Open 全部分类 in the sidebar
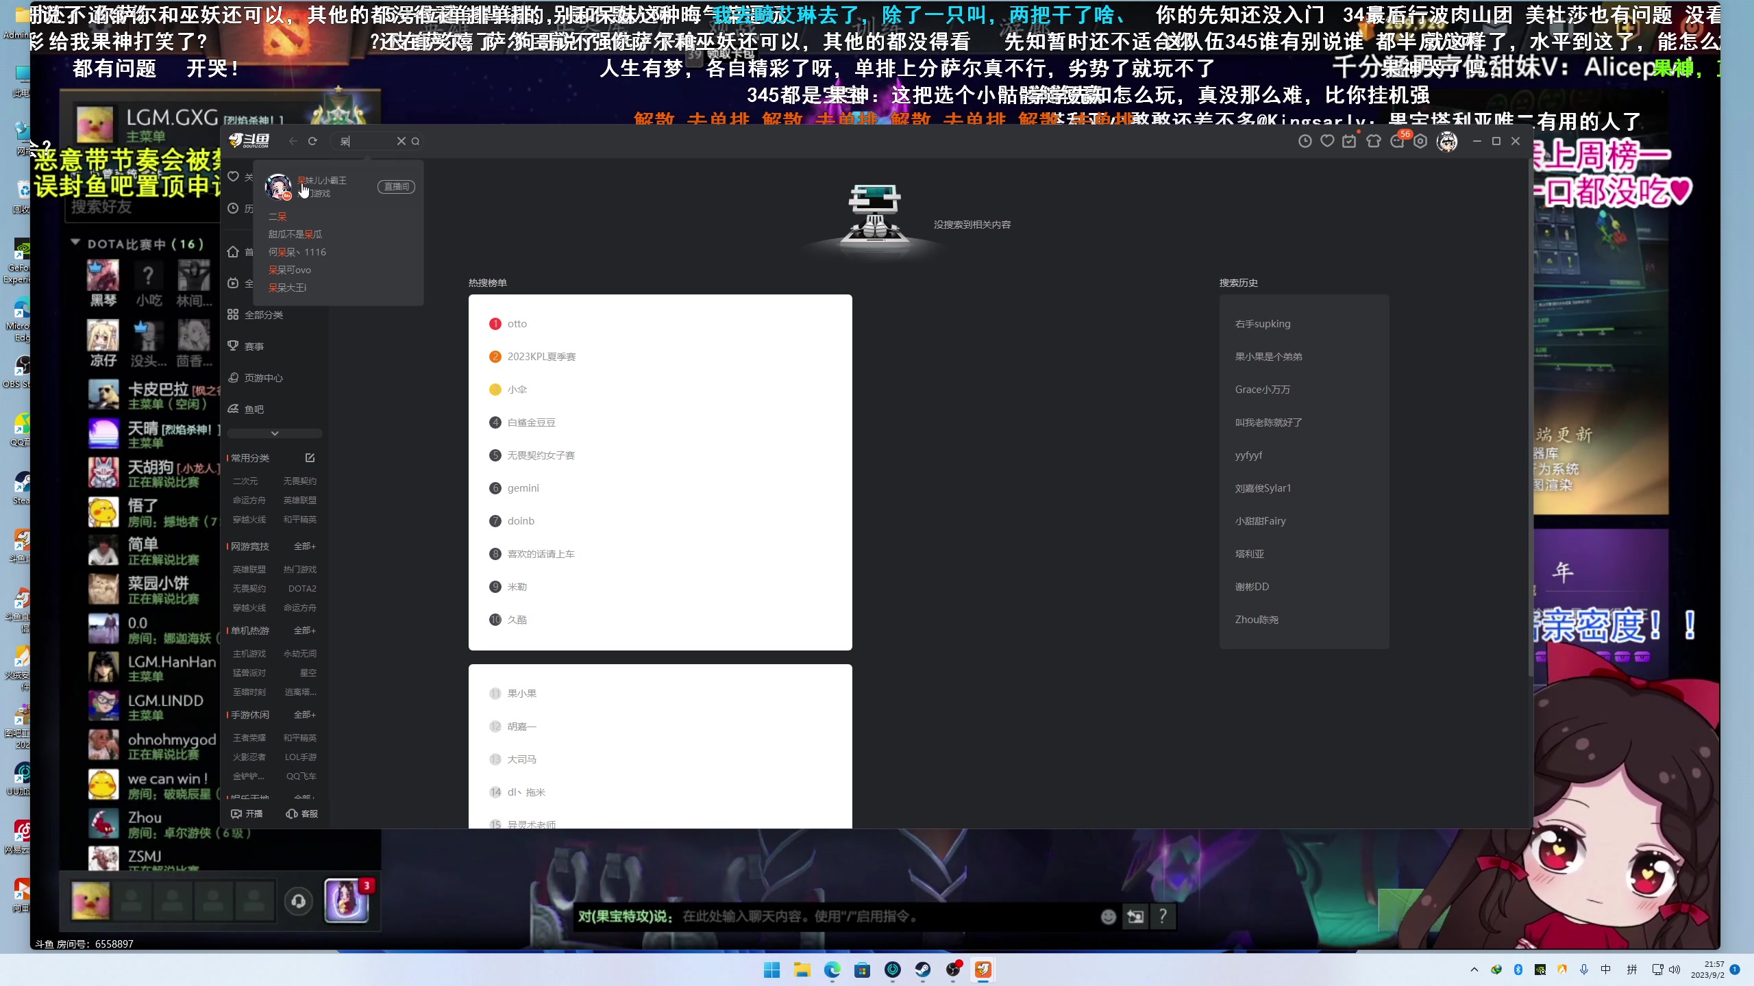 click(x=264, y=315)
